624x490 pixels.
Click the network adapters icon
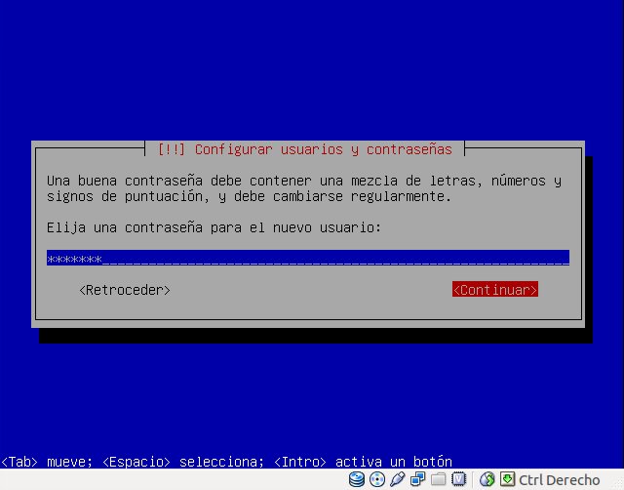(418, 479)
